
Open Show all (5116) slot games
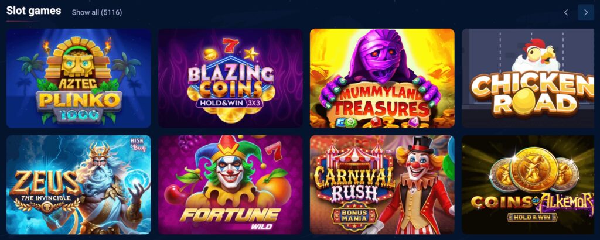[x=97, y=13]
